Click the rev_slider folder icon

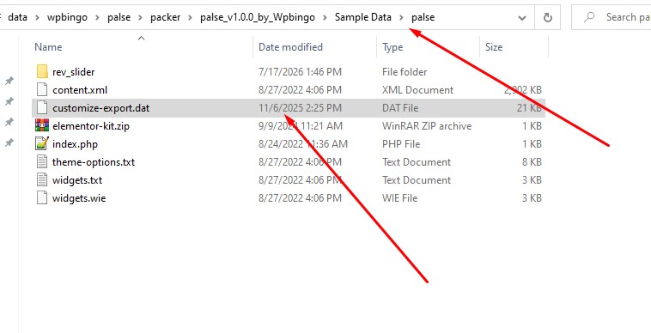point(42,72)
